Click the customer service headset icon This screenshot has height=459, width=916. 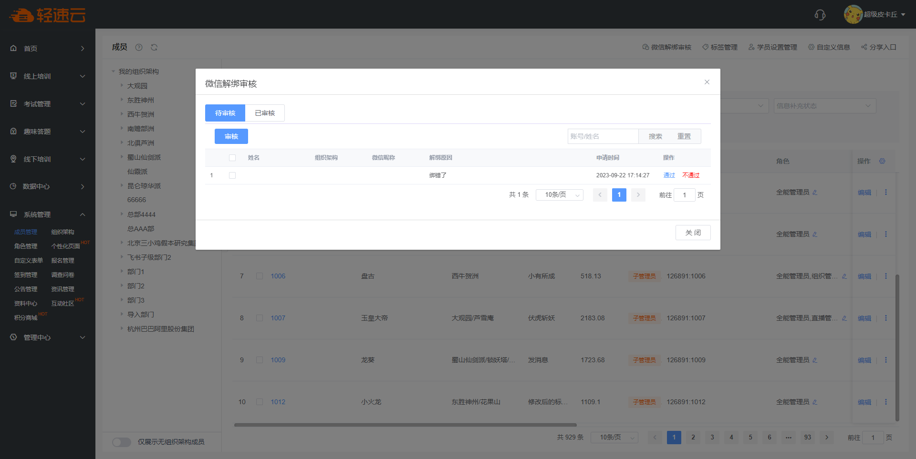click(x=820, y=15)
